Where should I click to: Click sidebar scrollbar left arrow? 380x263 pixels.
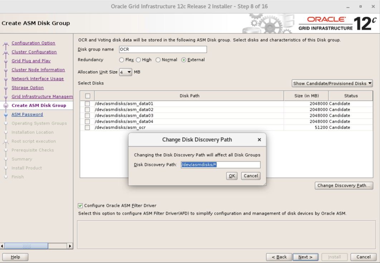[2, 246]
